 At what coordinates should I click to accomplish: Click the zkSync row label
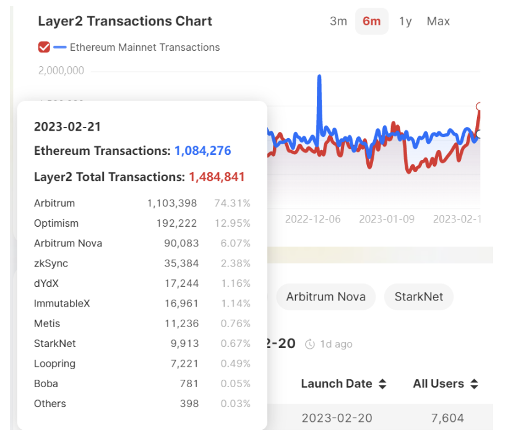[51, 263]
